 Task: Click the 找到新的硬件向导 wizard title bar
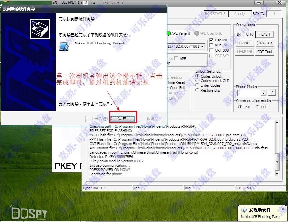[84, 9]
